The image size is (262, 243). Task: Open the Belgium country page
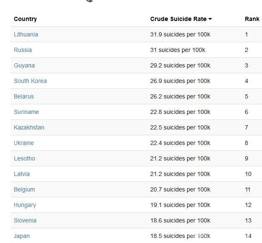[x=24, y=189]
